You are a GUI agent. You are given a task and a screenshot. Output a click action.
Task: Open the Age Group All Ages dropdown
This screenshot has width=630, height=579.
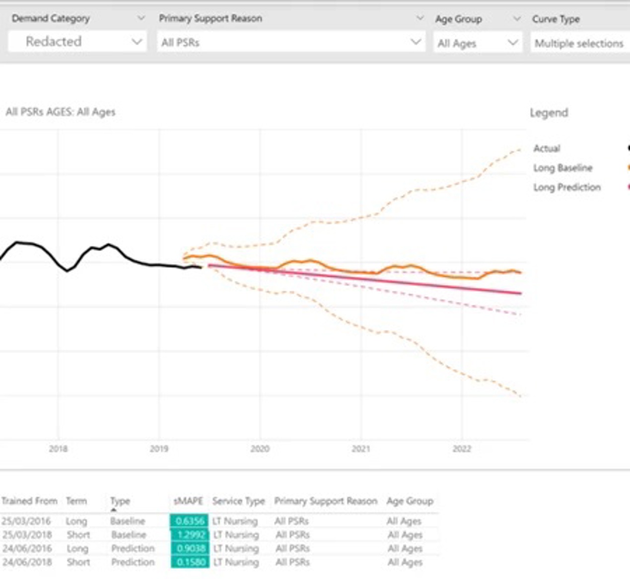point(478,43)
